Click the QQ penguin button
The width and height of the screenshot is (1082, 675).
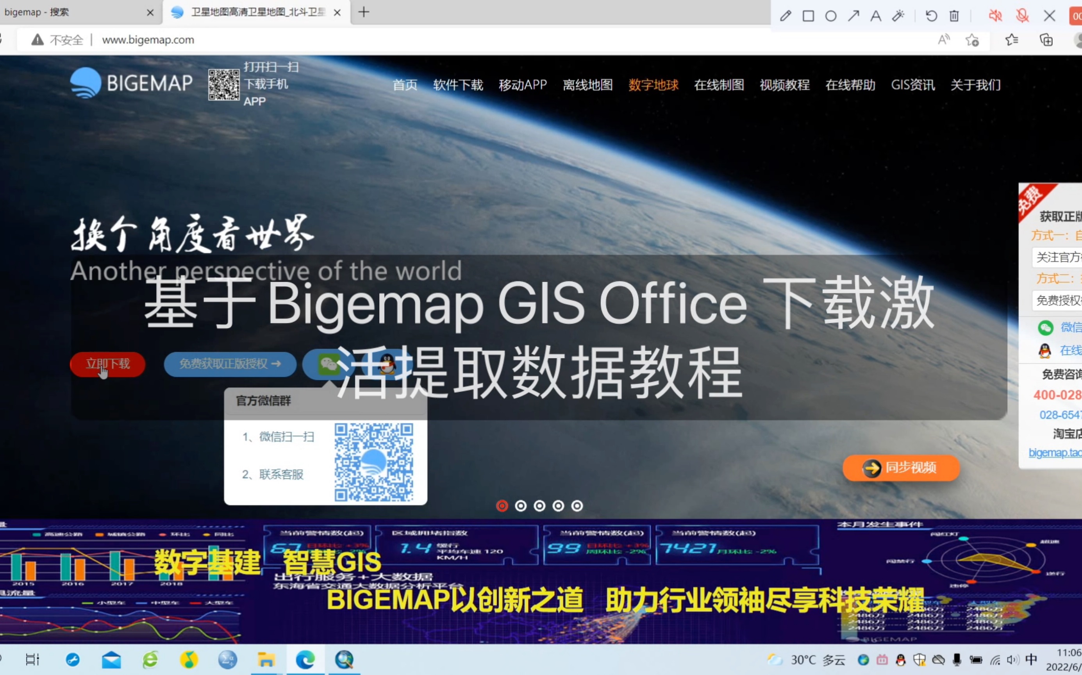tap(387, 364)
